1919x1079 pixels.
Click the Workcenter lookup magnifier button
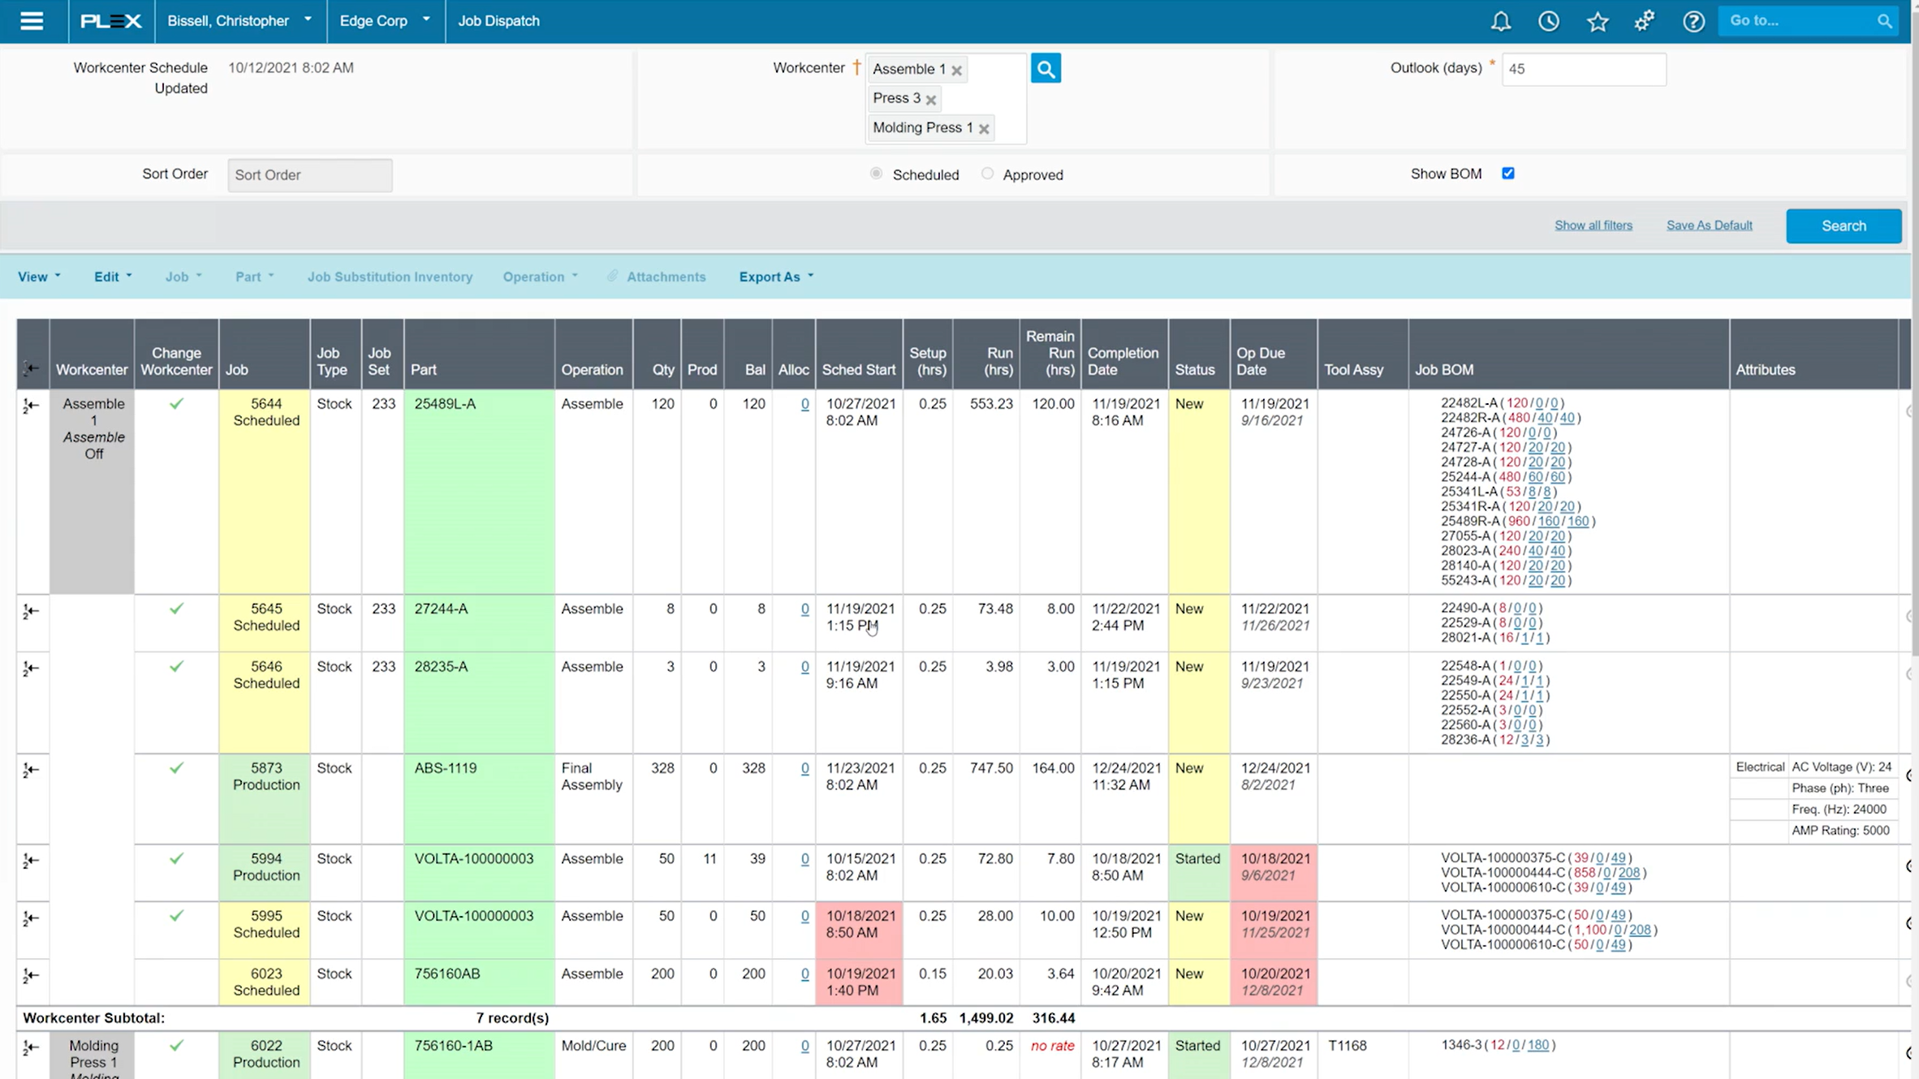click(x=1046, y=69)
